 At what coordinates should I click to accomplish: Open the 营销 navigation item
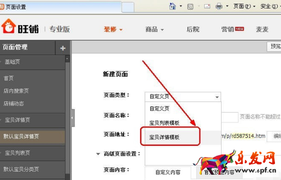[x=232, y=29]
